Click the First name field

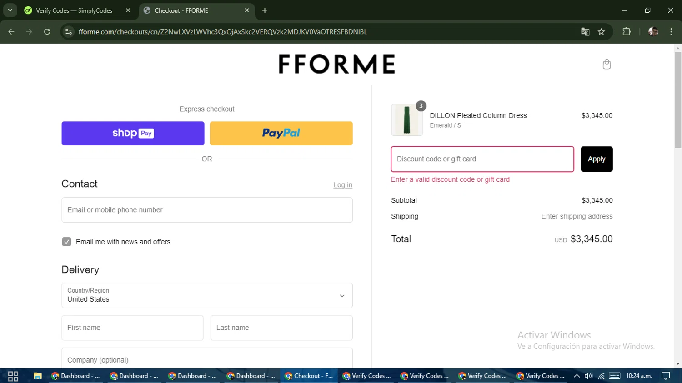(132, 328)
